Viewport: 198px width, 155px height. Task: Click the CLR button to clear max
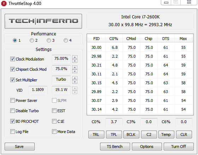coord(184,134)
